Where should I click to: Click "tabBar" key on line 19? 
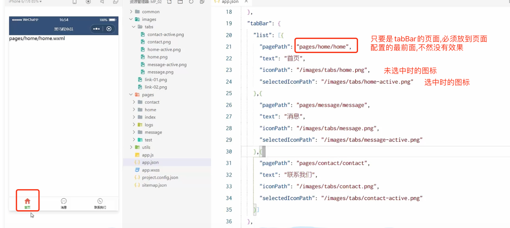click(x=259, y=24)
